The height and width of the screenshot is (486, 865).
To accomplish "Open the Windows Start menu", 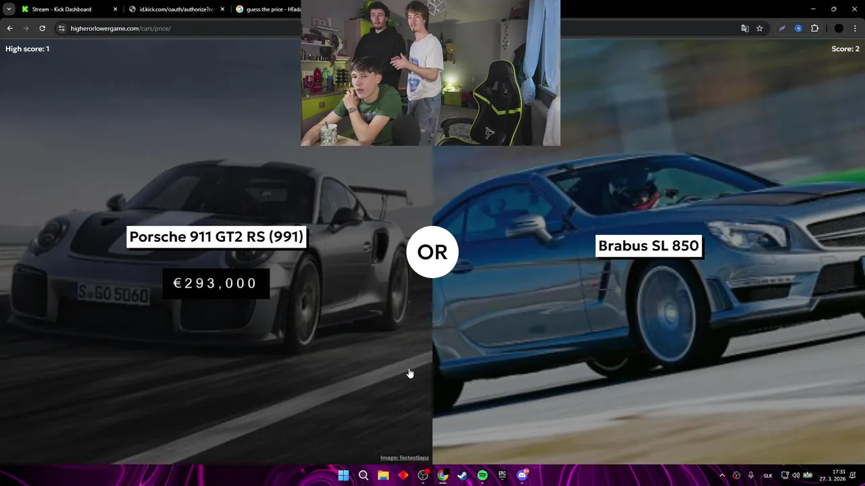I will [343, 475].
